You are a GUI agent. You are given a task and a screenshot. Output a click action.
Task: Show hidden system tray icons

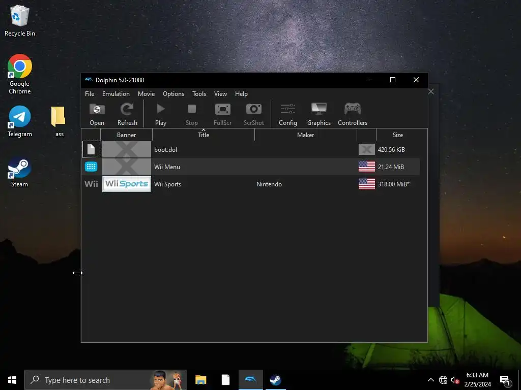point(430,380)
